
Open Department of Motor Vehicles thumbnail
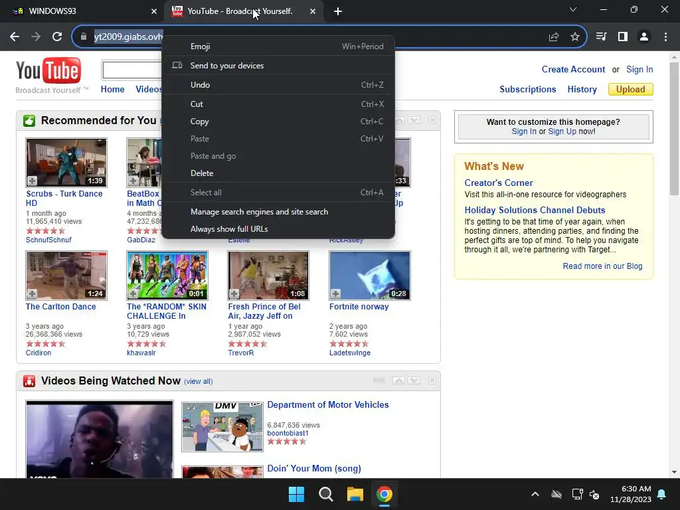coord(222,427)
